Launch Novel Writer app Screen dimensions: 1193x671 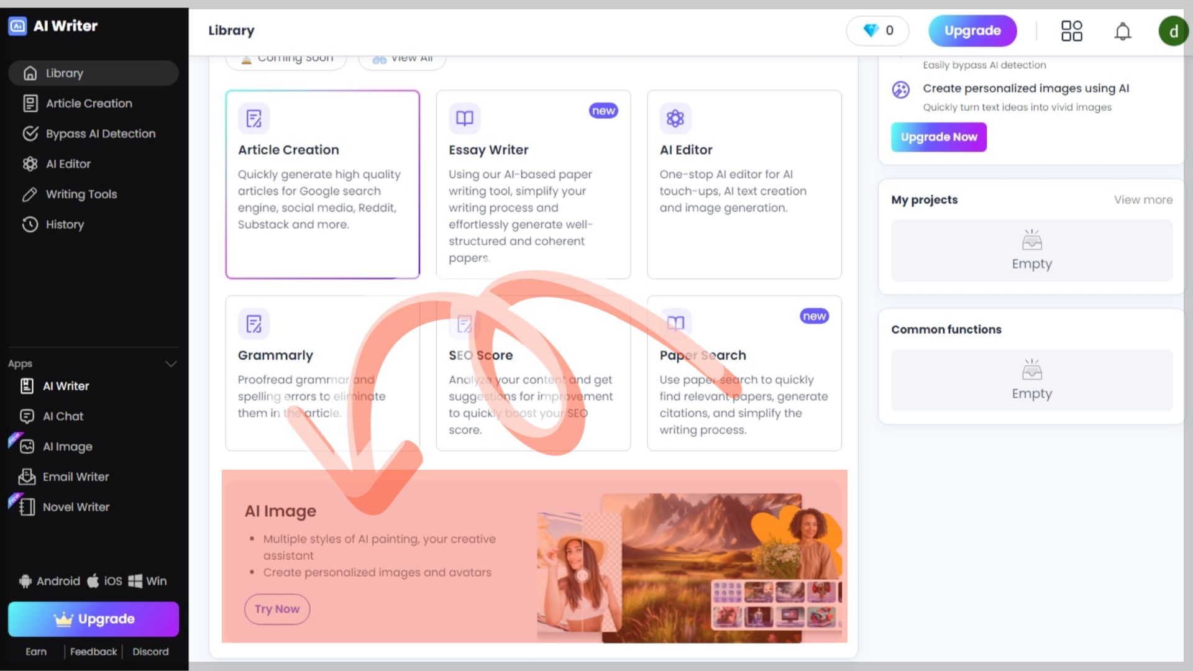[x=76, y=507]
